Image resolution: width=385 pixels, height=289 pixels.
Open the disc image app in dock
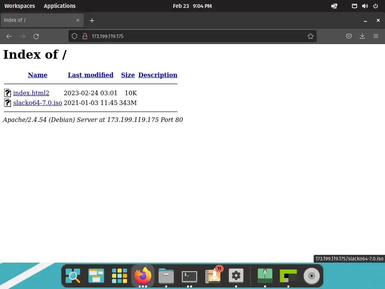[312, 276]
